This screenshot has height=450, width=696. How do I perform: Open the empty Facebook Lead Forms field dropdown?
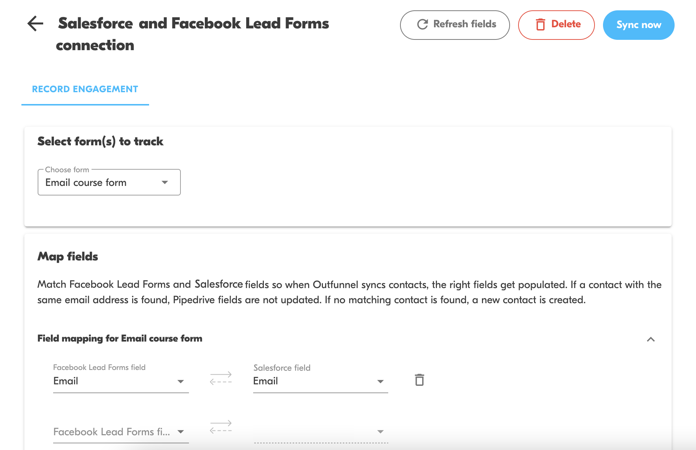click(x=180, y=432)
